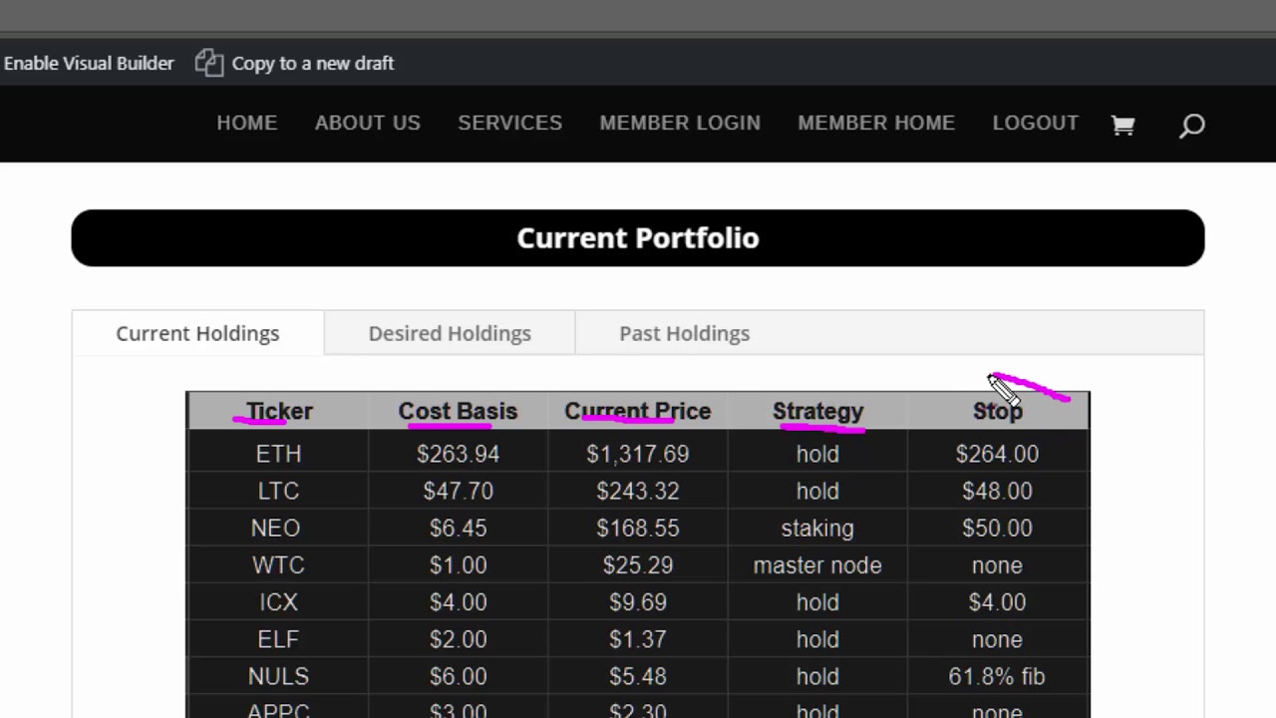Click NEO stop value $50.00
The image size is (1276, 718).
[997, 528]
